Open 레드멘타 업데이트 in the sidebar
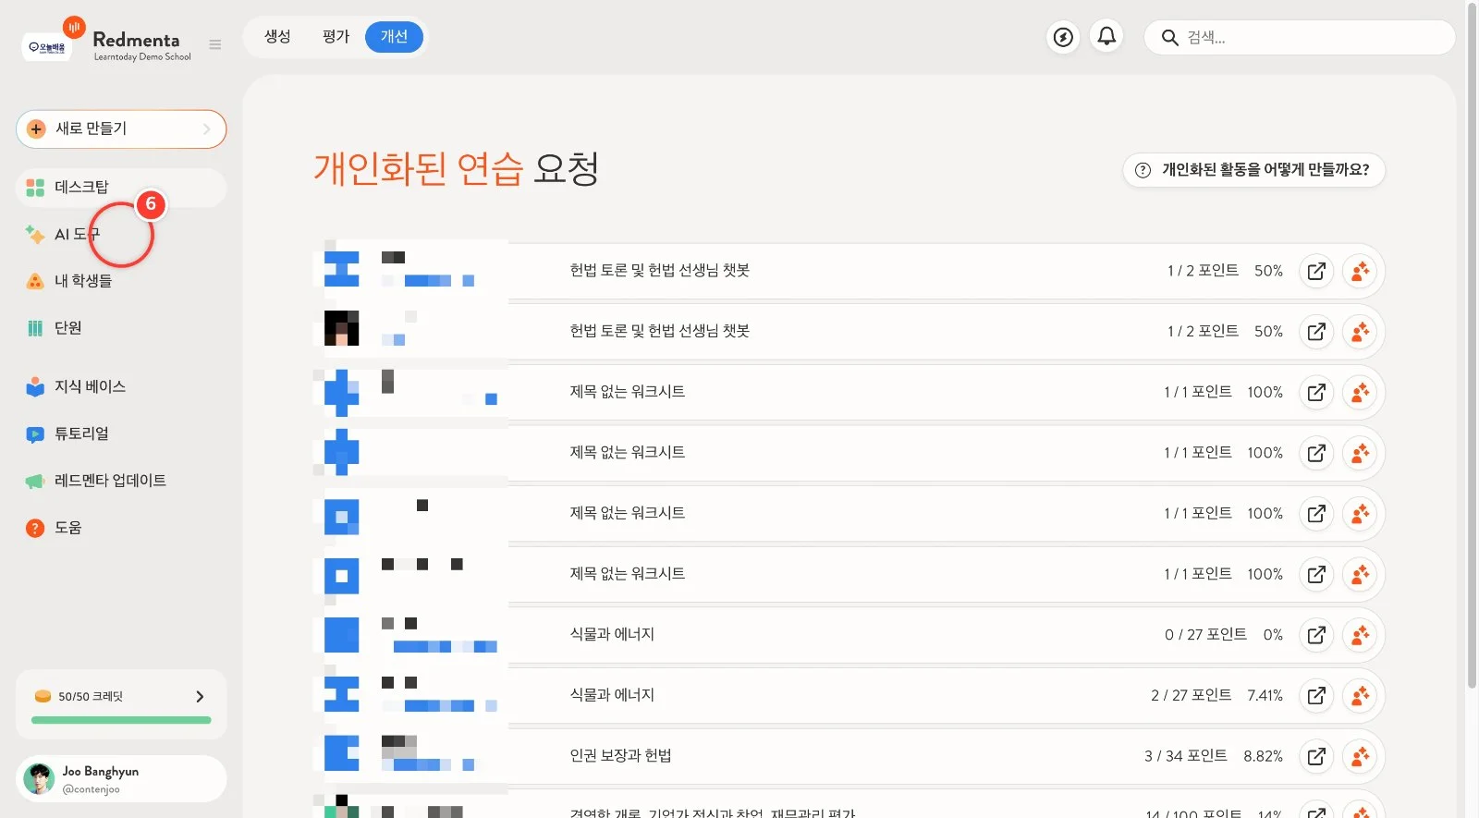 pyautogui.click(x=121, y=481)
